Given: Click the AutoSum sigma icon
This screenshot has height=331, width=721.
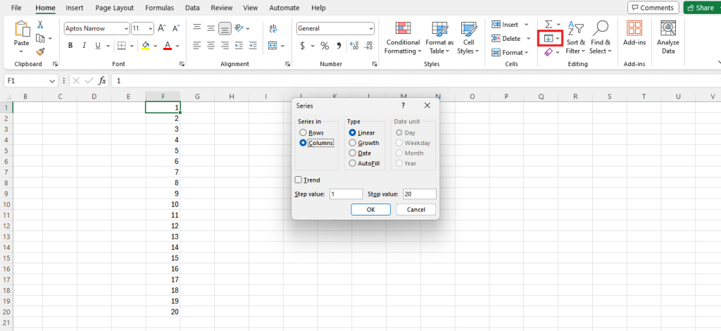Looking at the screenshot, I should click(548, 24).
